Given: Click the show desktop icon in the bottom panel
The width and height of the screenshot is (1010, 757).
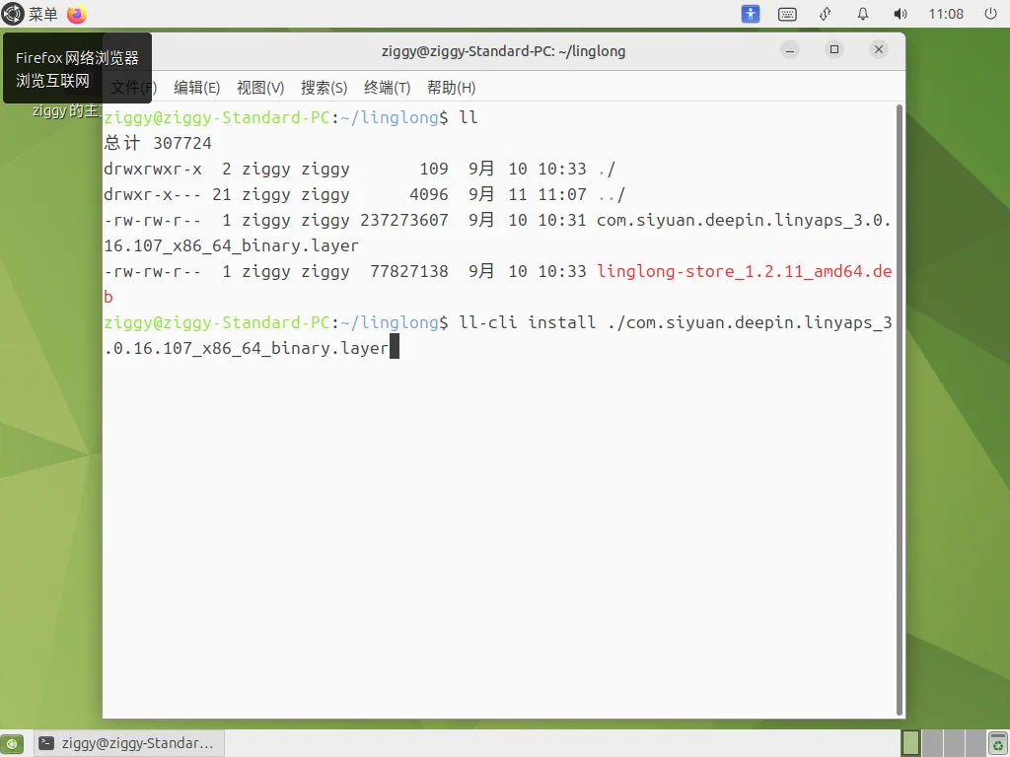Looking at the screenshot, I should (x=12, y=743).
